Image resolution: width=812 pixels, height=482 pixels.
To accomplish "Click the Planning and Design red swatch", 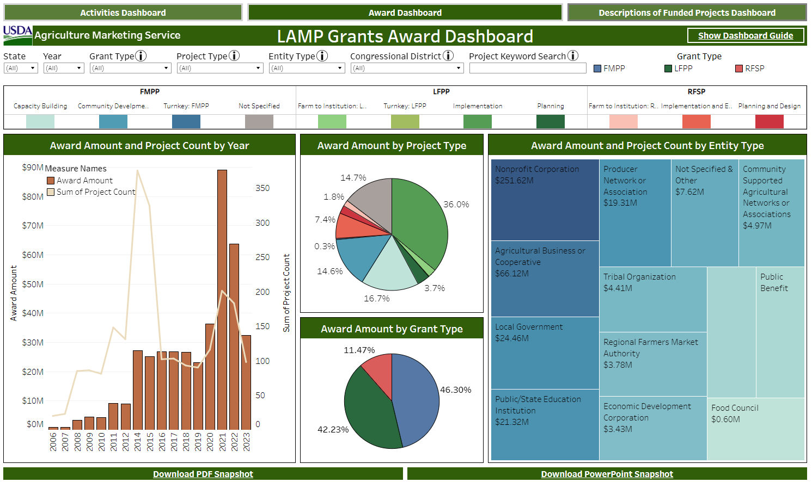I will pyautogui.click(x=770, y=121).
